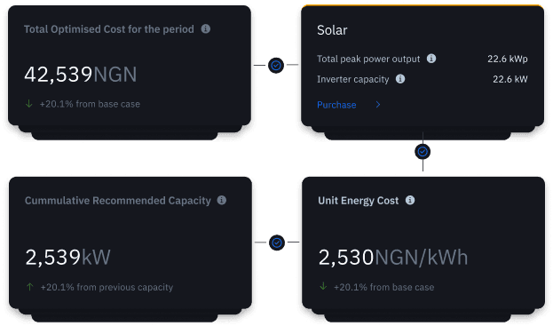
Task: Click info icon next to Total peak power output
Action: 431,59
